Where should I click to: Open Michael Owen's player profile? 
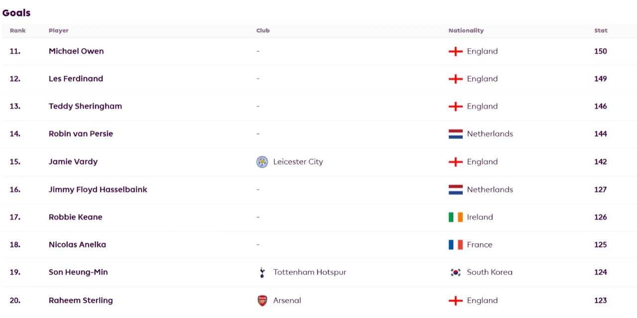pos(76,51)
